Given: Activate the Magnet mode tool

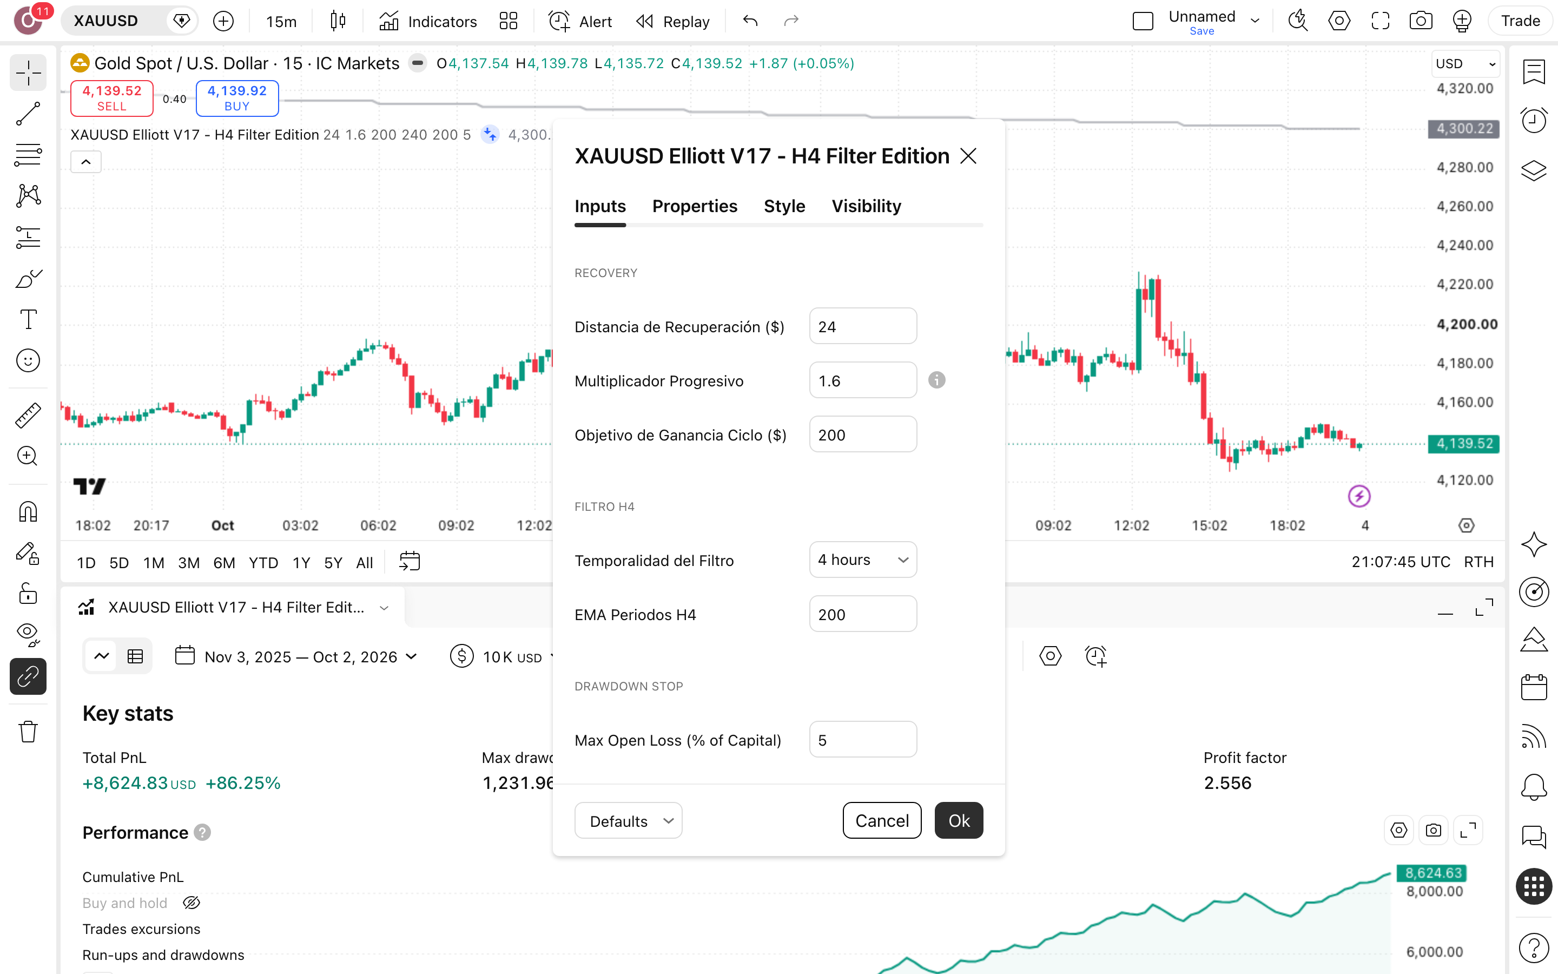Looking at the screenshot, I should coord(28,513).
